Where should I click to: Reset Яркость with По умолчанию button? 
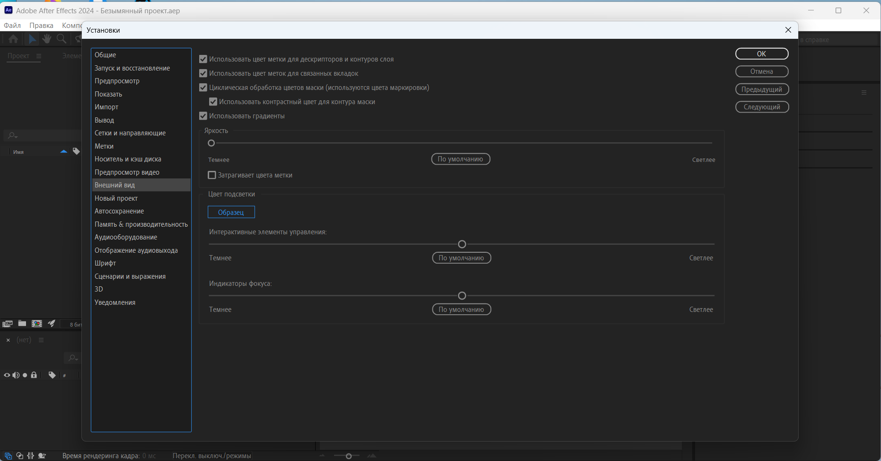pyautogui.click(x=460, y=159)
